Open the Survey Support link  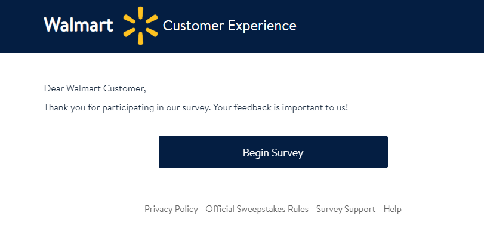click(346, 209)
